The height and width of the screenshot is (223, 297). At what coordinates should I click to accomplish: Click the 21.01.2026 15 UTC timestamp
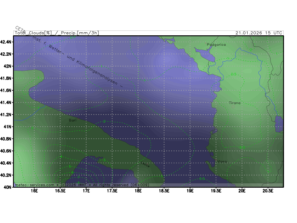coord(258,33)
